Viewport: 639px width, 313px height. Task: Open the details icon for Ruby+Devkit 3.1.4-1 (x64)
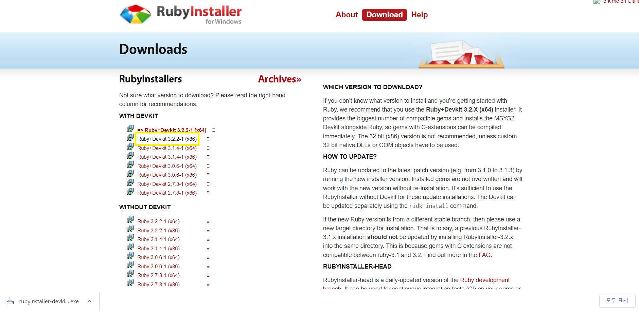tap(208, 148)
